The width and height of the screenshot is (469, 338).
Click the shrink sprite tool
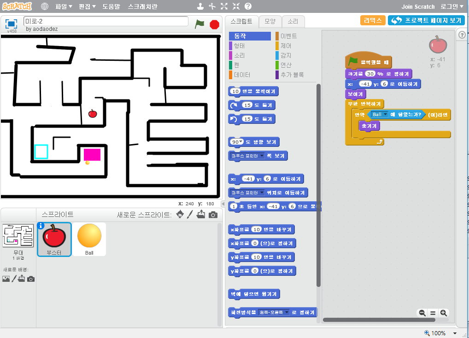tap(236, 6)
